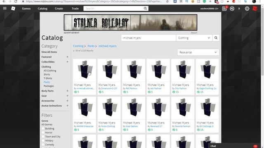The width and height of the screenshot is (264, 148).
Task: Click the green circle extension icon
Action: click(205, 1)
